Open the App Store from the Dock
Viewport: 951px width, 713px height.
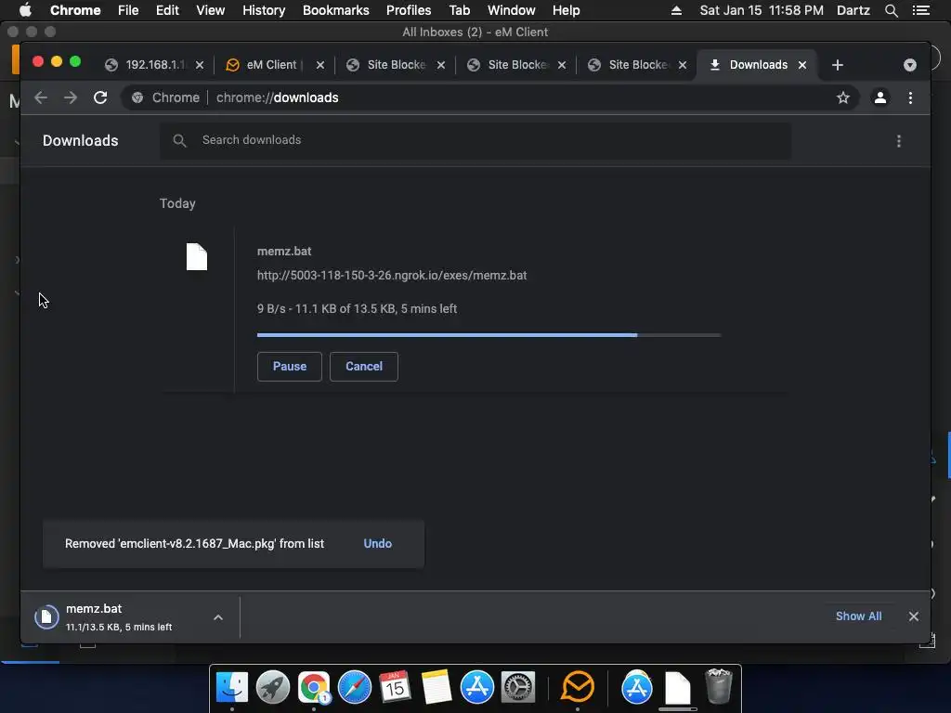click(x=476, y=687)
